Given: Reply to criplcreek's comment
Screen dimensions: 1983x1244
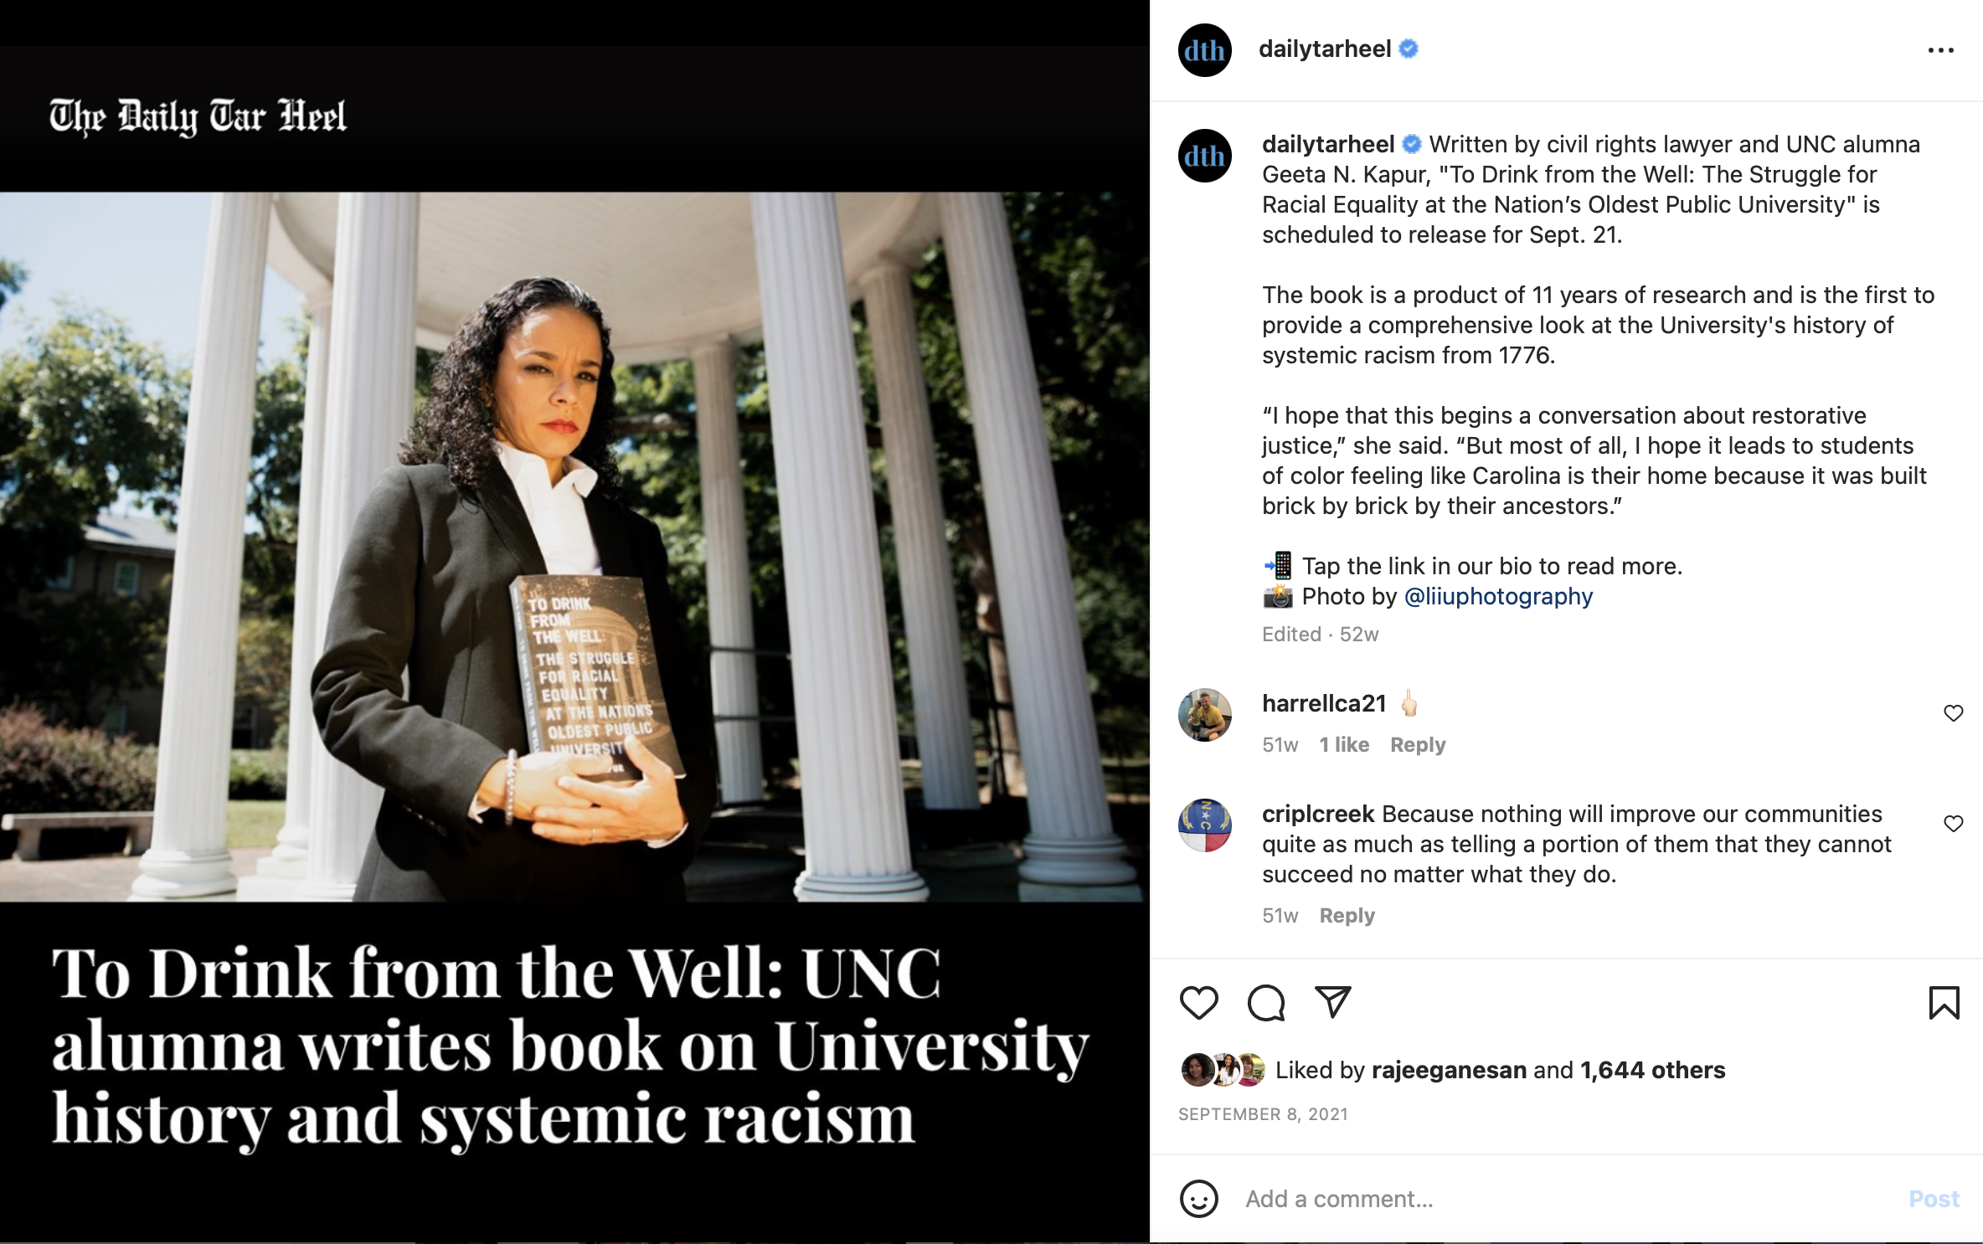Looking at the screenshot, I should [1347, 915].
